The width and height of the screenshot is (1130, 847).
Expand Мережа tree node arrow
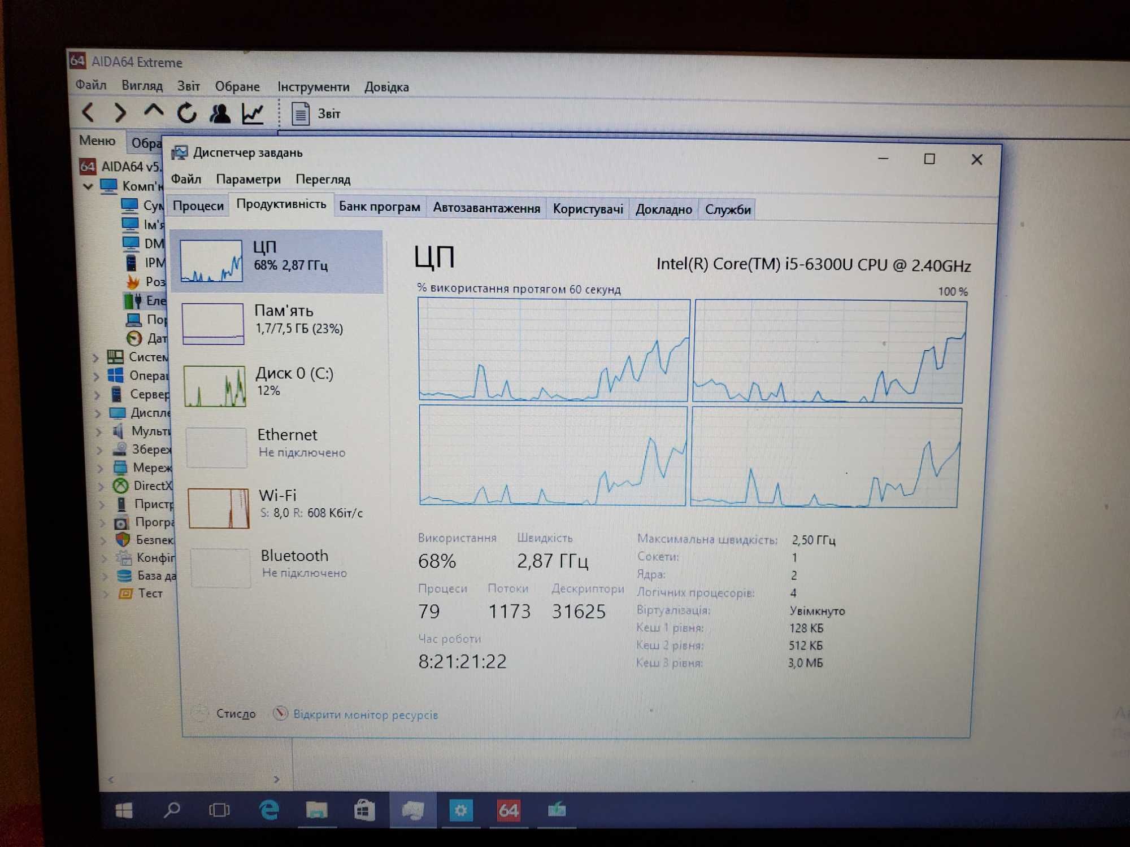[x=101, y=468]
